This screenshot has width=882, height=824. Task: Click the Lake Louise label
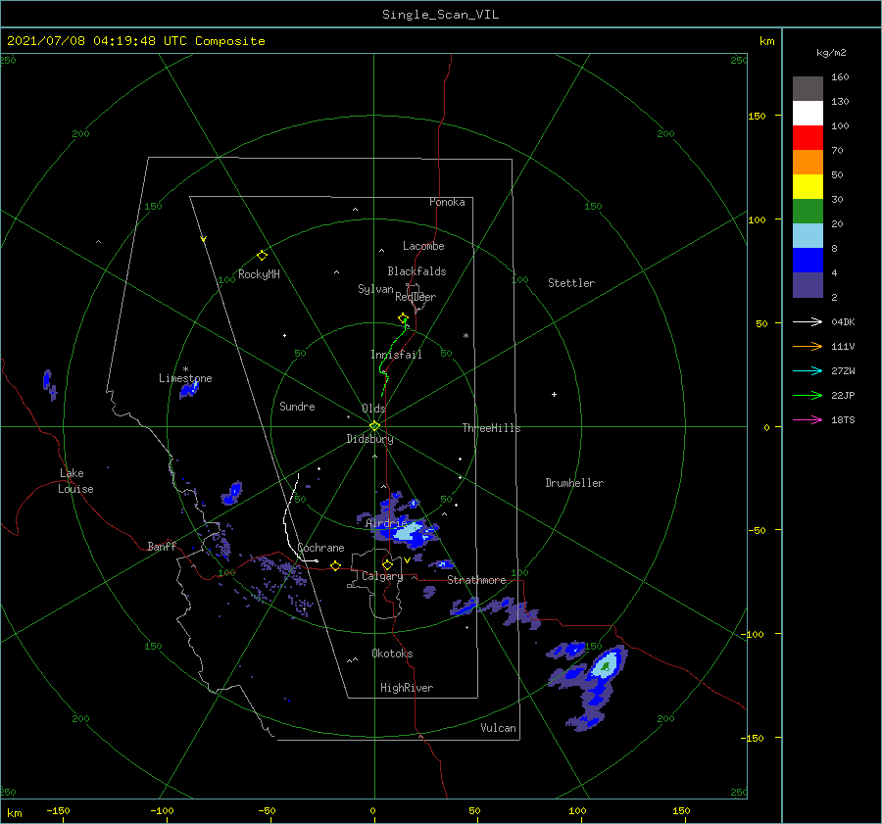click(x=75, y=481)
